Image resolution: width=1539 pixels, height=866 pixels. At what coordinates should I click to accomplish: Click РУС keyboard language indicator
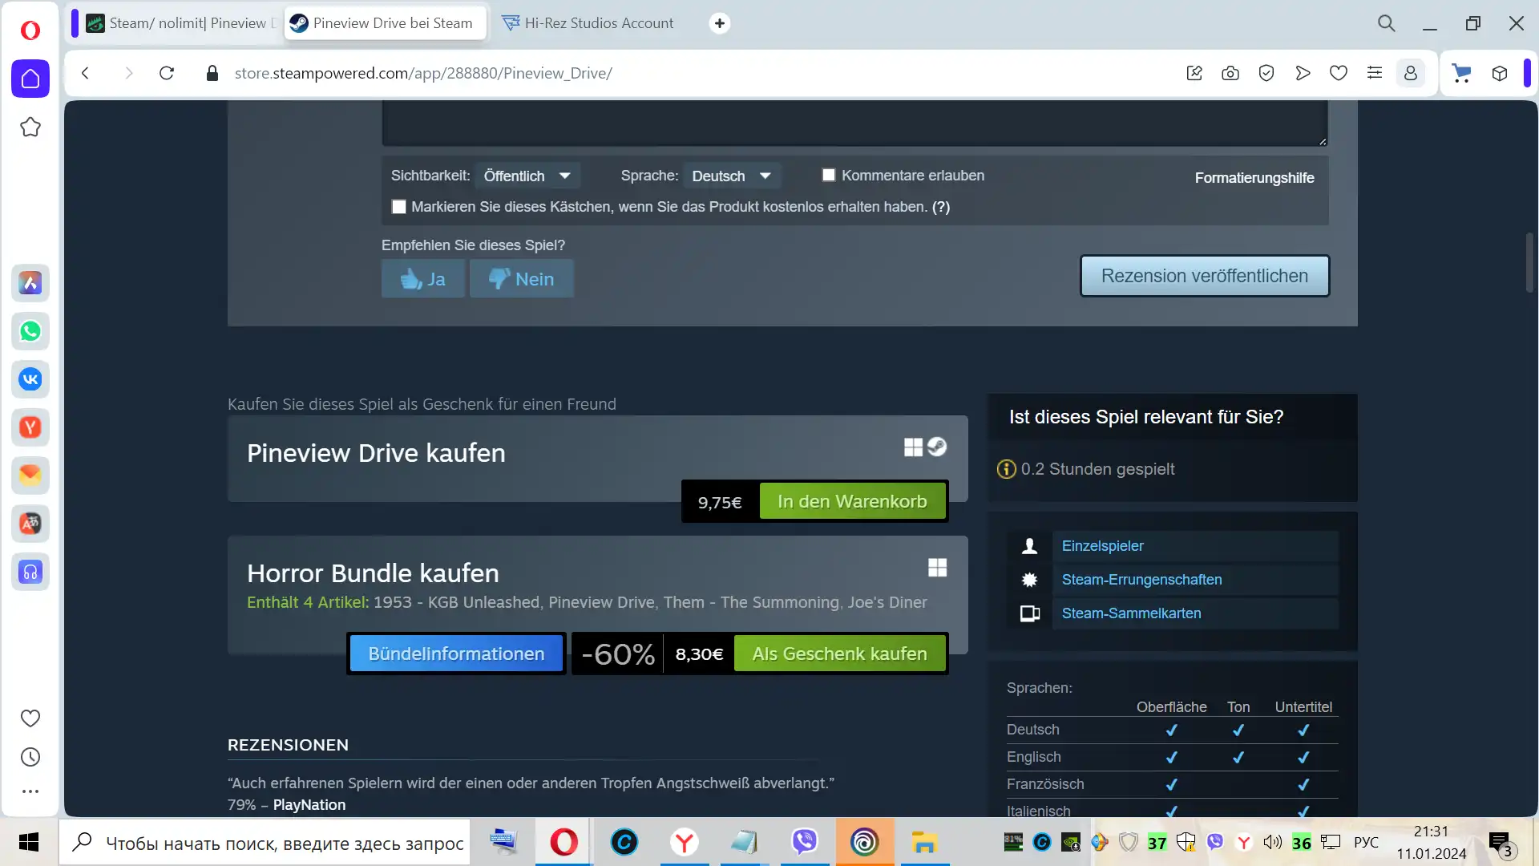[x=1366, y=843]
